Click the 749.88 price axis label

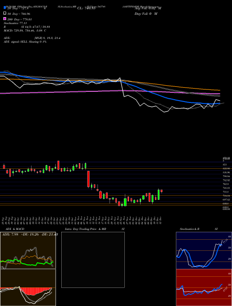(x=226, y=188)
